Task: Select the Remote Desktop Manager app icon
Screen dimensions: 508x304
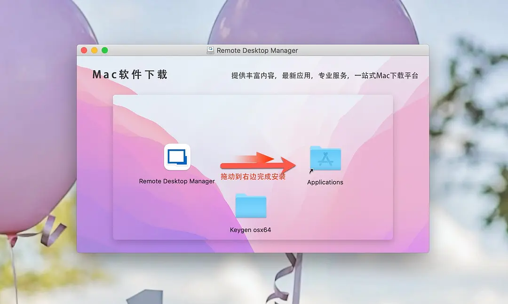Action: (x=177, y=157)
